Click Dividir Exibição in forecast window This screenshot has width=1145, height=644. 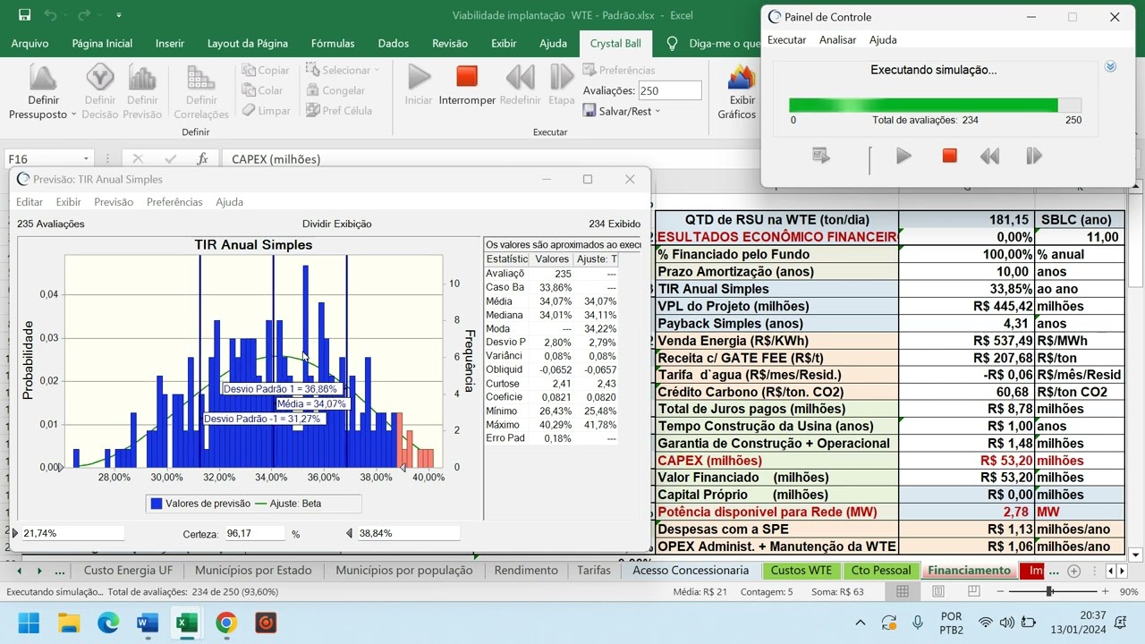(x=337, y=224)
